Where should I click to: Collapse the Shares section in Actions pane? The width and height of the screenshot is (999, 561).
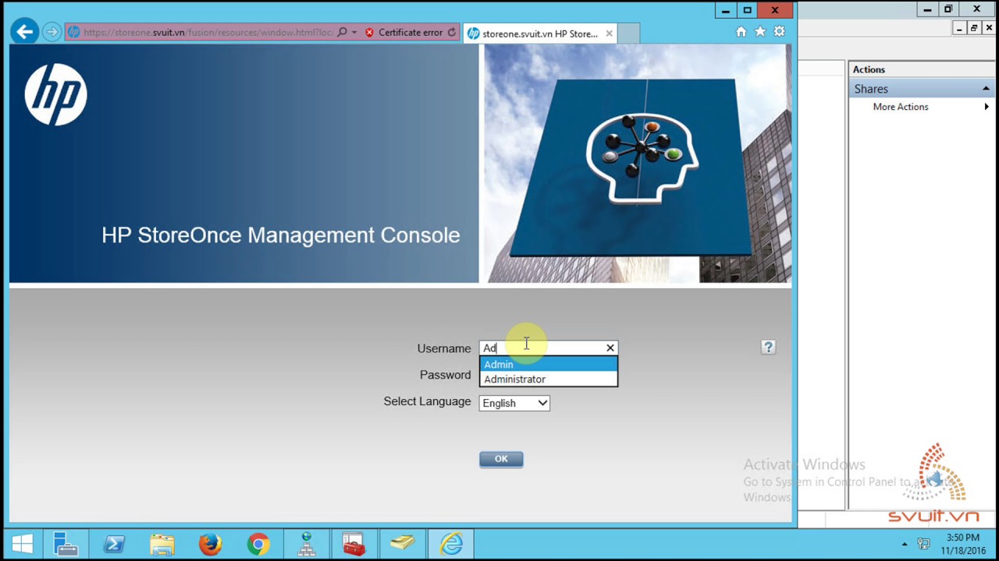point(986,89)
